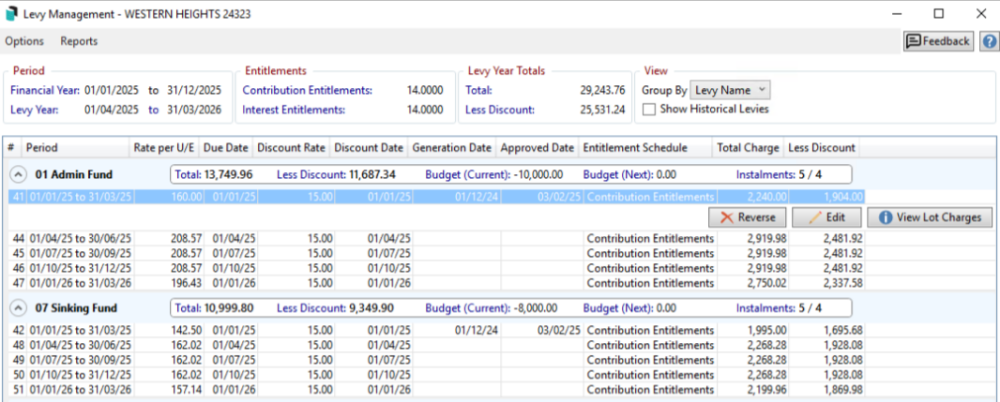Click the Total Charge column header

point(748,148)
